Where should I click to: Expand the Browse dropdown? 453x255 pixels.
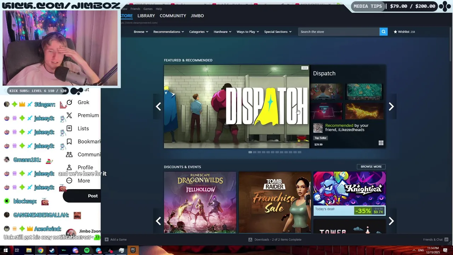(x=141, y=32)
